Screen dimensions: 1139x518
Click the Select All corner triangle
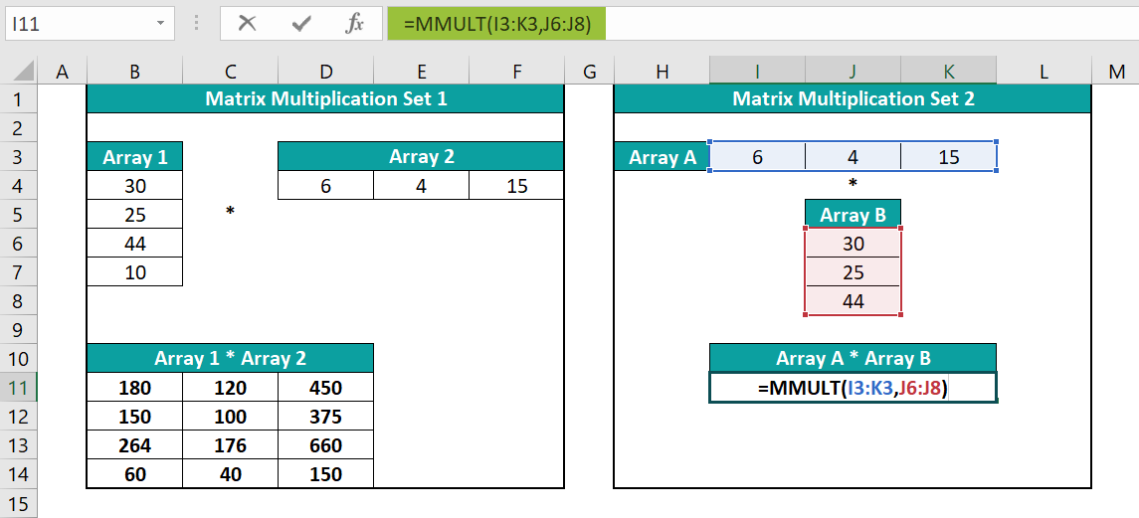click(23, 72)
